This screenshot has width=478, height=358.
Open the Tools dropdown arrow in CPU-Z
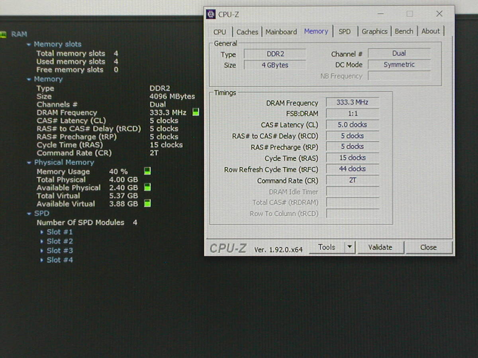tap(349, 247)
